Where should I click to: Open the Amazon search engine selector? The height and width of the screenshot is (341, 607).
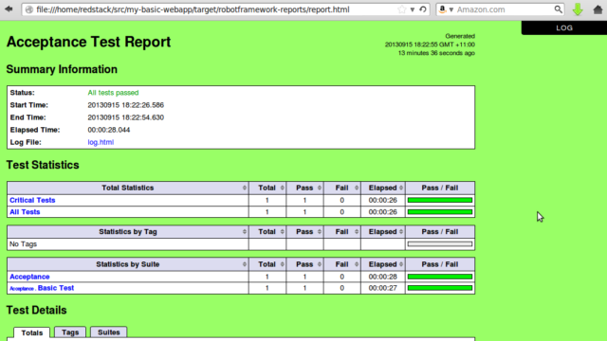click(x=446, y=9)
